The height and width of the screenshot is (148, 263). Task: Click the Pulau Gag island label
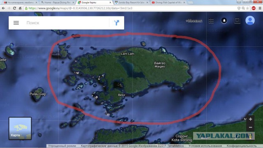[37, 94]
